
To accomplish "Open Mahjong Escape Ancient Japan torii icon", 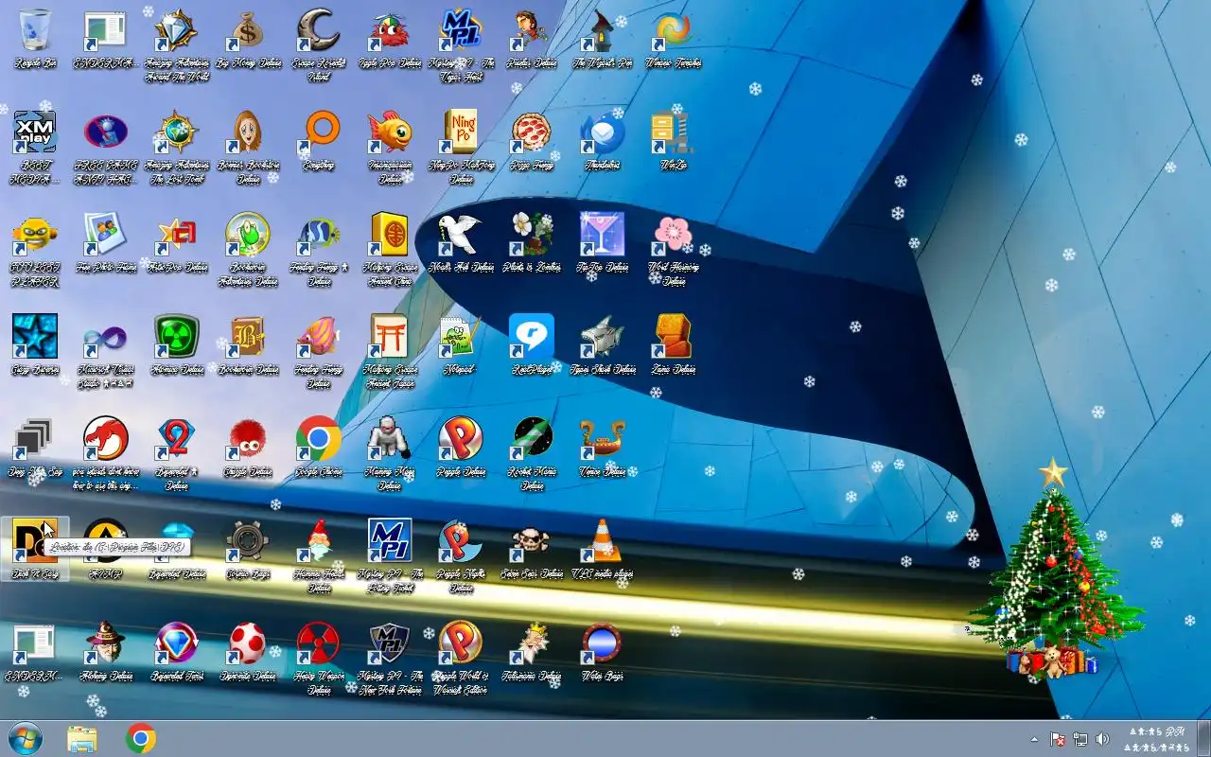I will click(390, 337).
